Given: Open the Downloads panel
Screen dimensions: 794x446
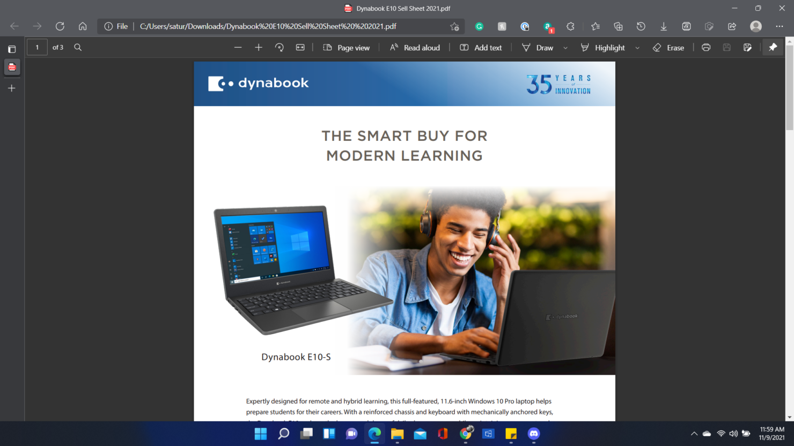Looking at the screenshot, I should (664, 26).
